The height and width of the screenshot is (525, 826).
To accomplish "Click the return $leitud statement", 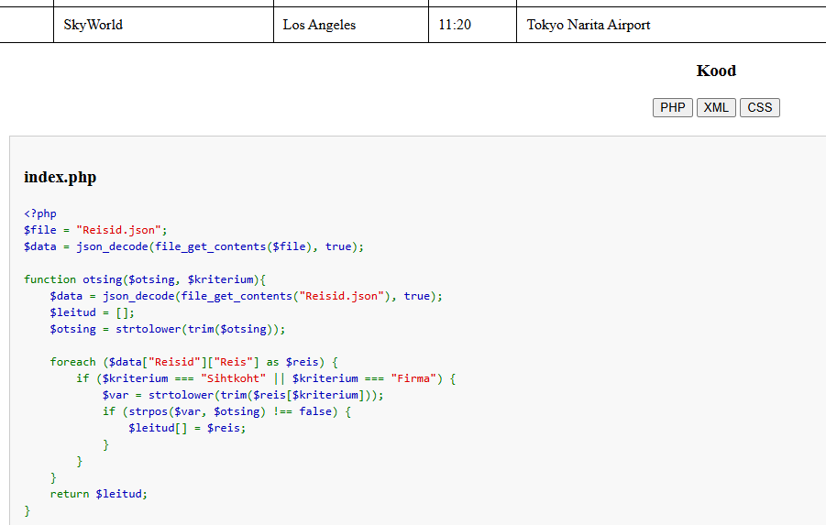I will pyautogui.click(x=98, y=494).
